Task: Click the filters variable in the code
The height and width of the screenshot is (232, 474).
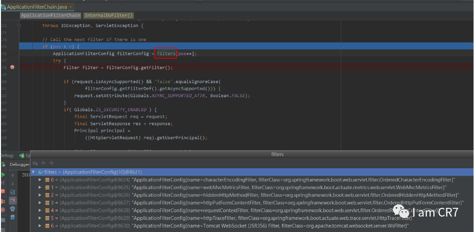Action: [166, 54]
